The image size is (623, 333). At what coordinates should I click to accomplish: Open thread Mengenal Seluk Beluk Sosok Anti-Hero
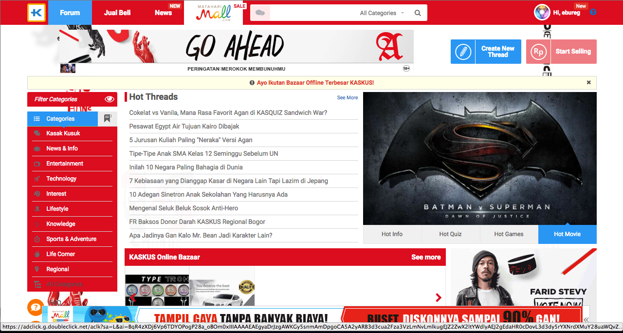tap(183, 208)
